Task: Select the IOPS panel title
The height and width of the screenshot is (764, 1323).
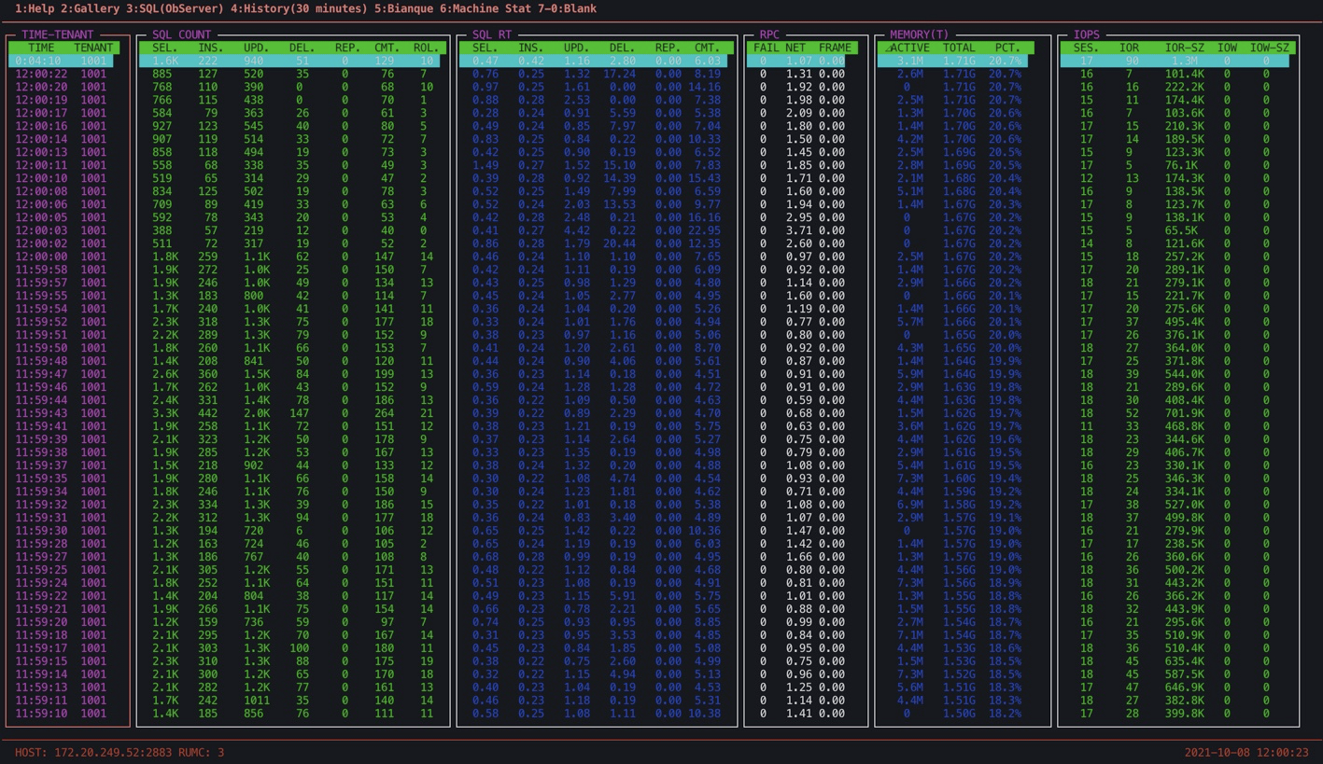Action: (x=1087, y=35)
